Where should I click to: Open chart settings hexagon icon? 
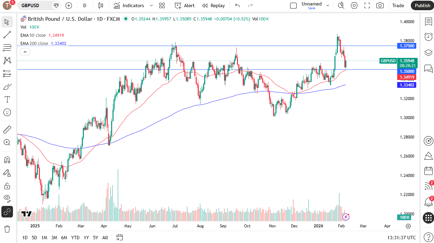(x=354, y=5)
